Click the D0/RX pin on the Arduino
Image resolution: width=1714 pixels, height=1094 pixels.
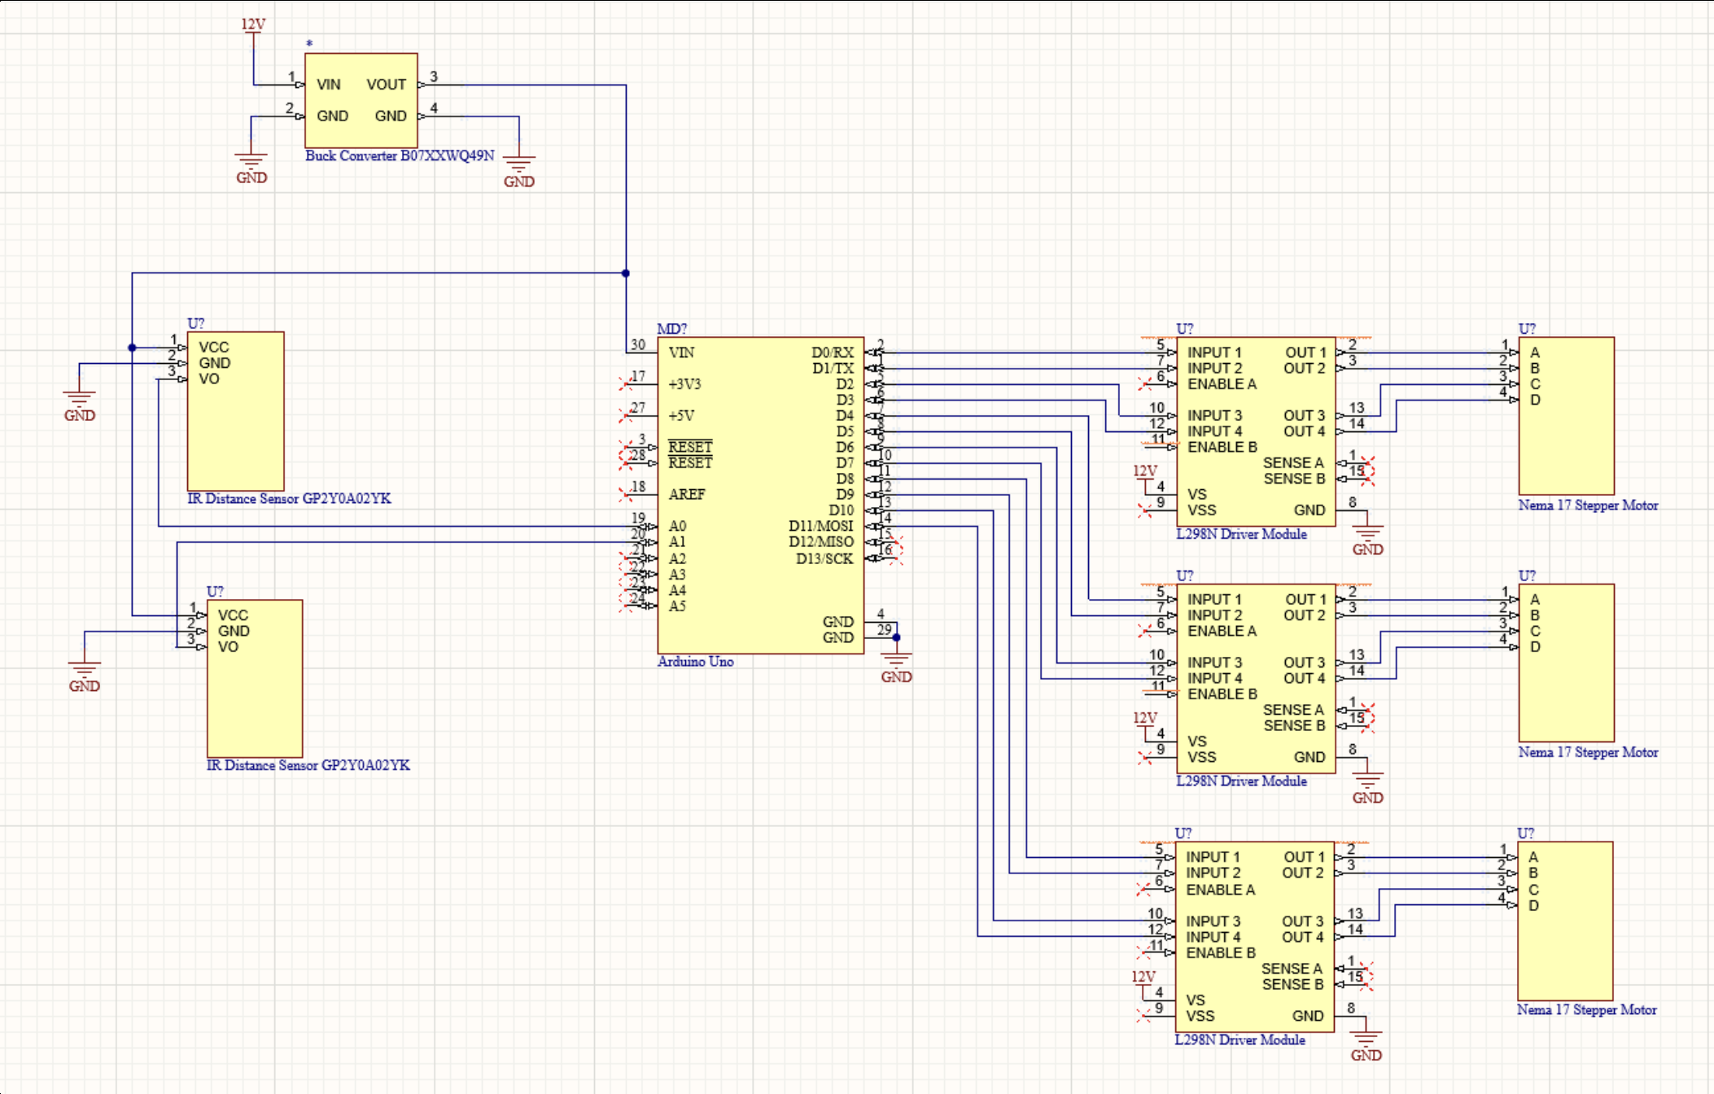[x=833, y=352]
